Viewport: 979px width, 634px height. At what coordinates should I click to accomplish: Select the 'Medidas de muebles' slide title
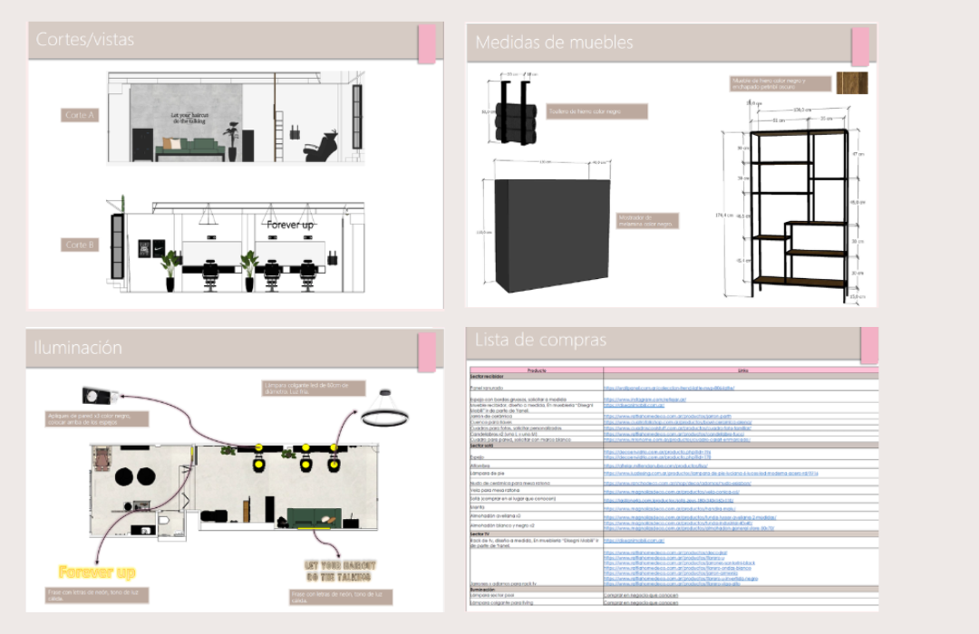(x=554, y=43)
